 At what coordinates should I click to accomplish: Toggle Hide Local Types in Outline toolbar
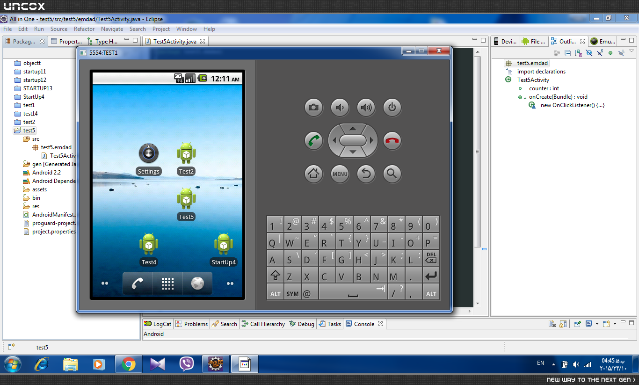[x=621, y=53]
